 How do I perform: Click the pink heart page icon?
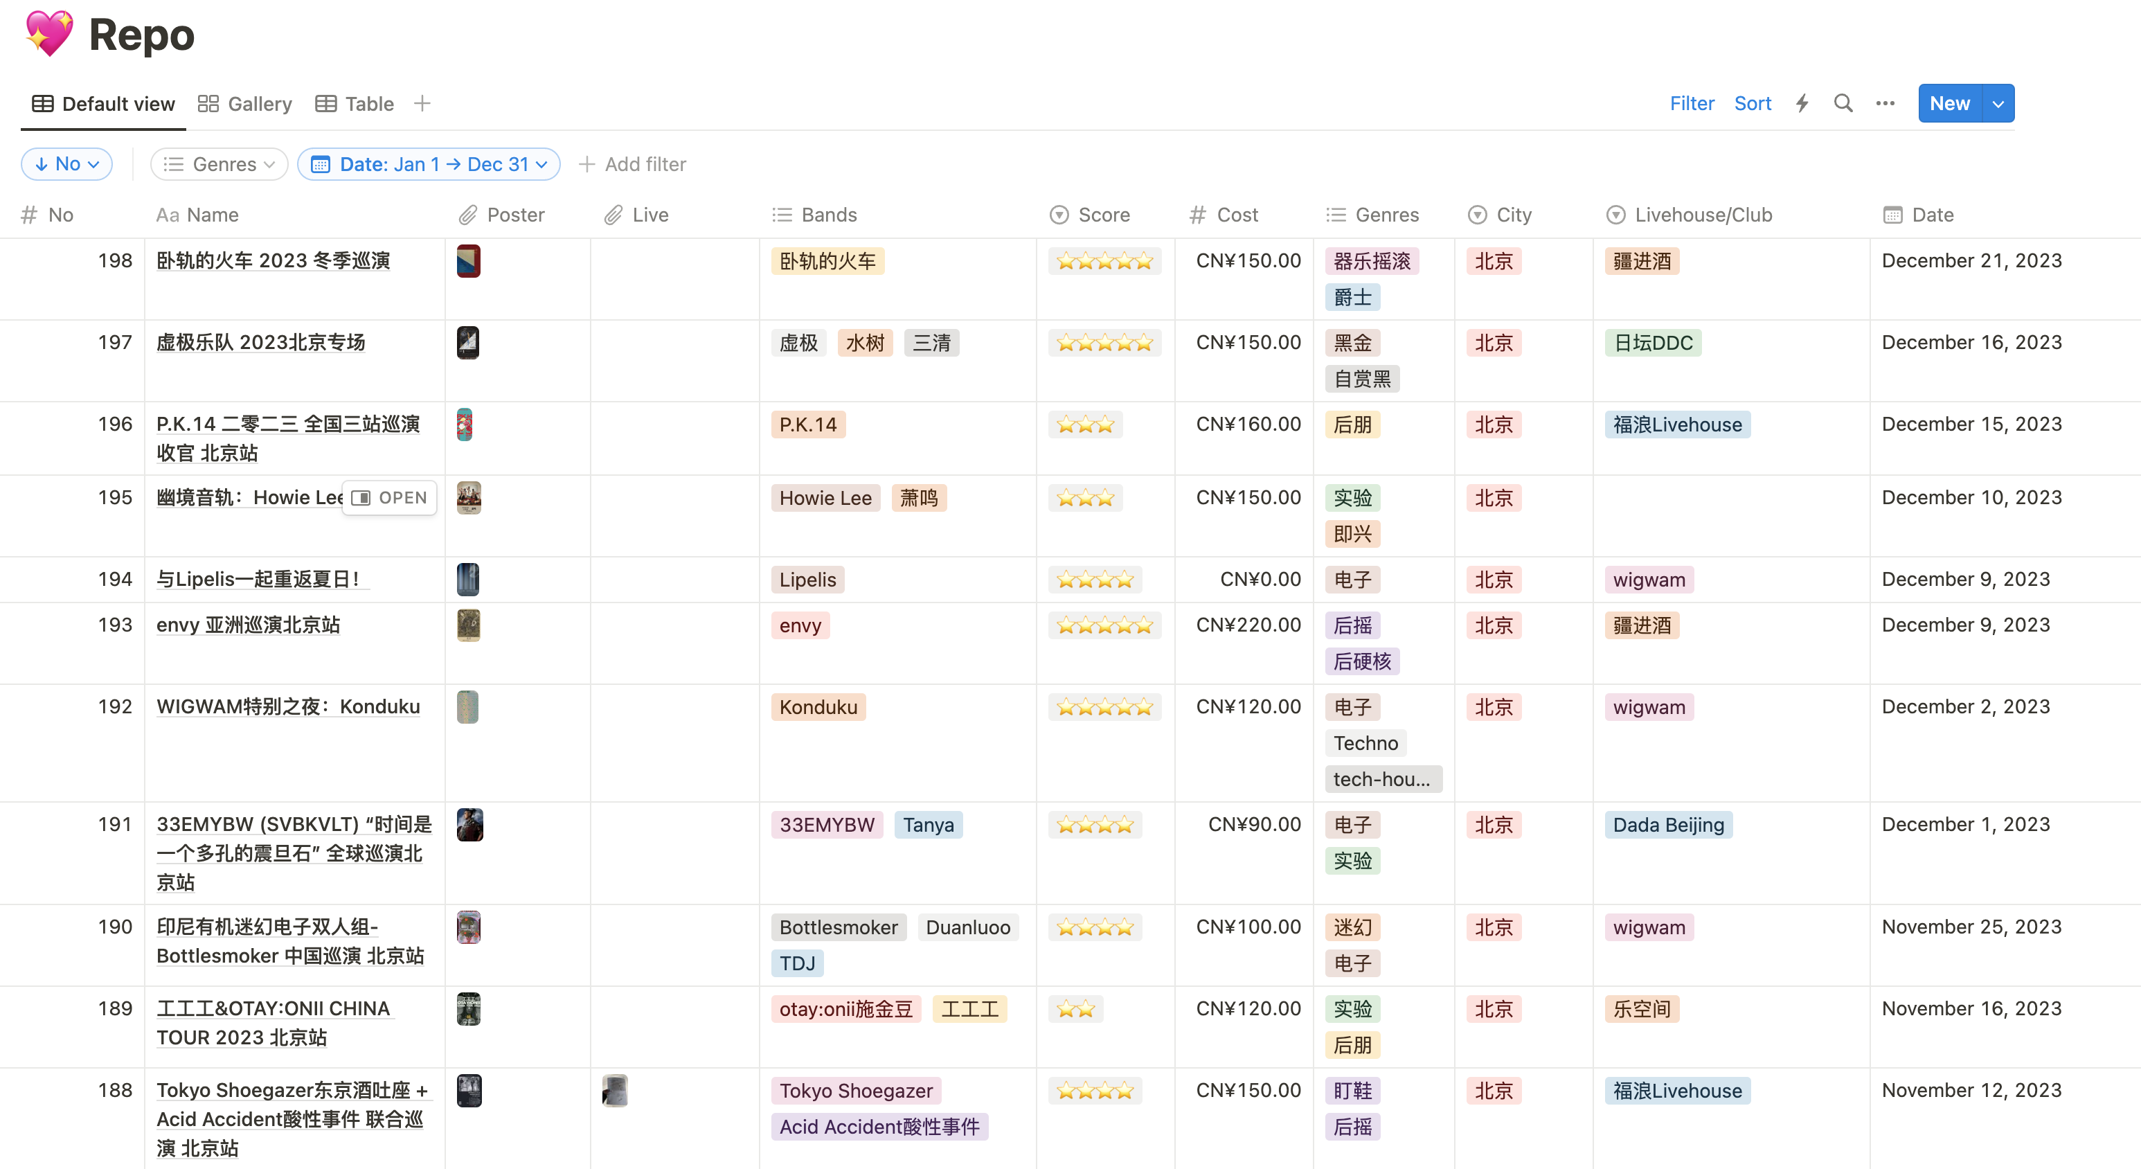point(48,34)
